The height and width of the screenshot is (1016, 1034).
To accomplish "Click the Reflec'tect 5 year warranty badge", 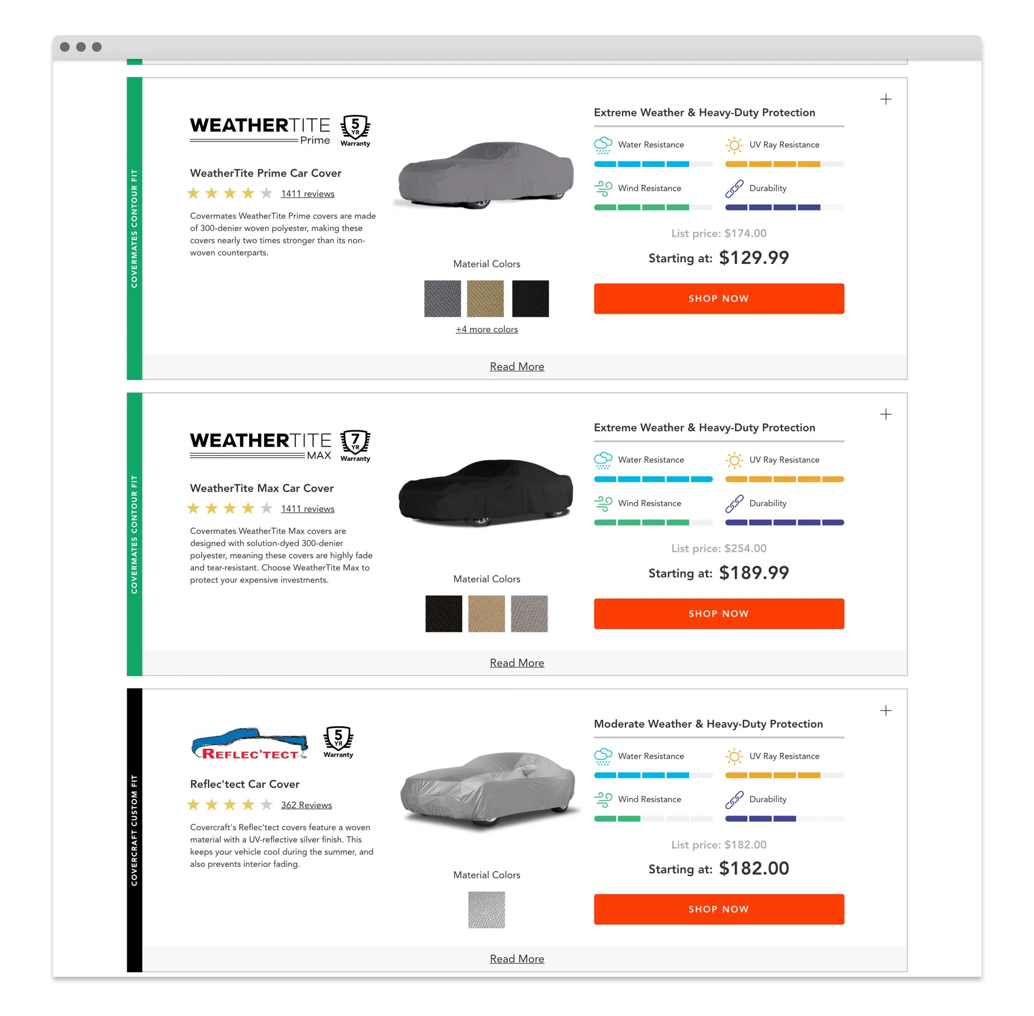I will [x=338, y=742].
